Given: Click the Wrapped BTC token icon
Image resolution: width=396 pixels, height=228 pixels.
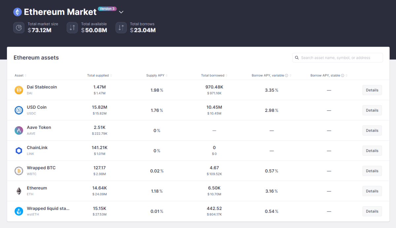Looking at the screenshot, I should [19, 171].
